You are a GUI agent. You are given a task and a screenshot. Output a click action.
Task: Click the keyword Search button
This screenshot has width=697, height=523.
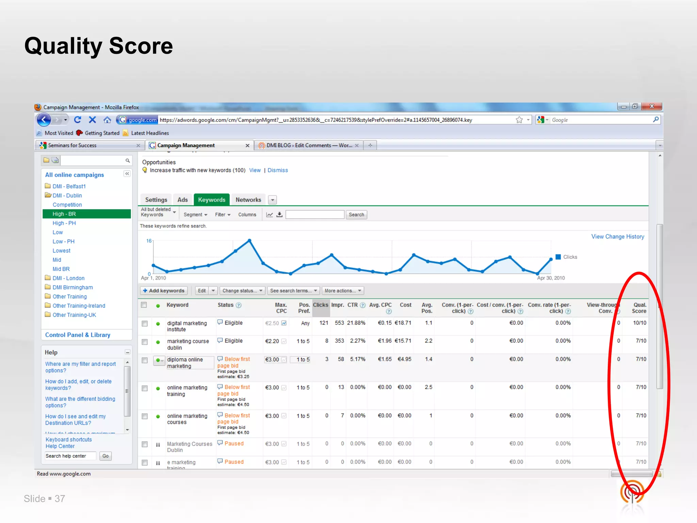(x=356, y=215)
